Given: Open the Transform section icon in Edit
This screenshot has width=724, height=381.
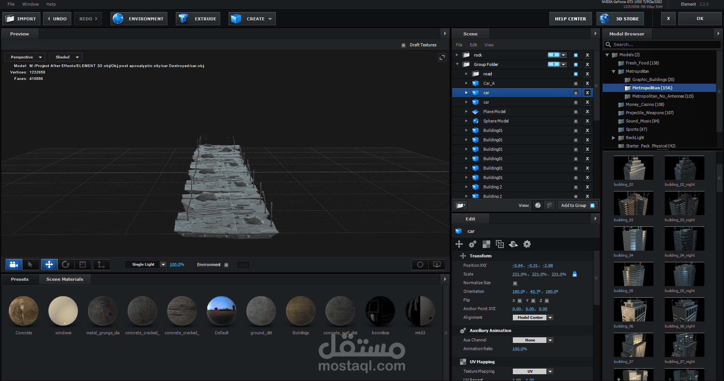Looking at the screenshot, I should coord(459,244).
